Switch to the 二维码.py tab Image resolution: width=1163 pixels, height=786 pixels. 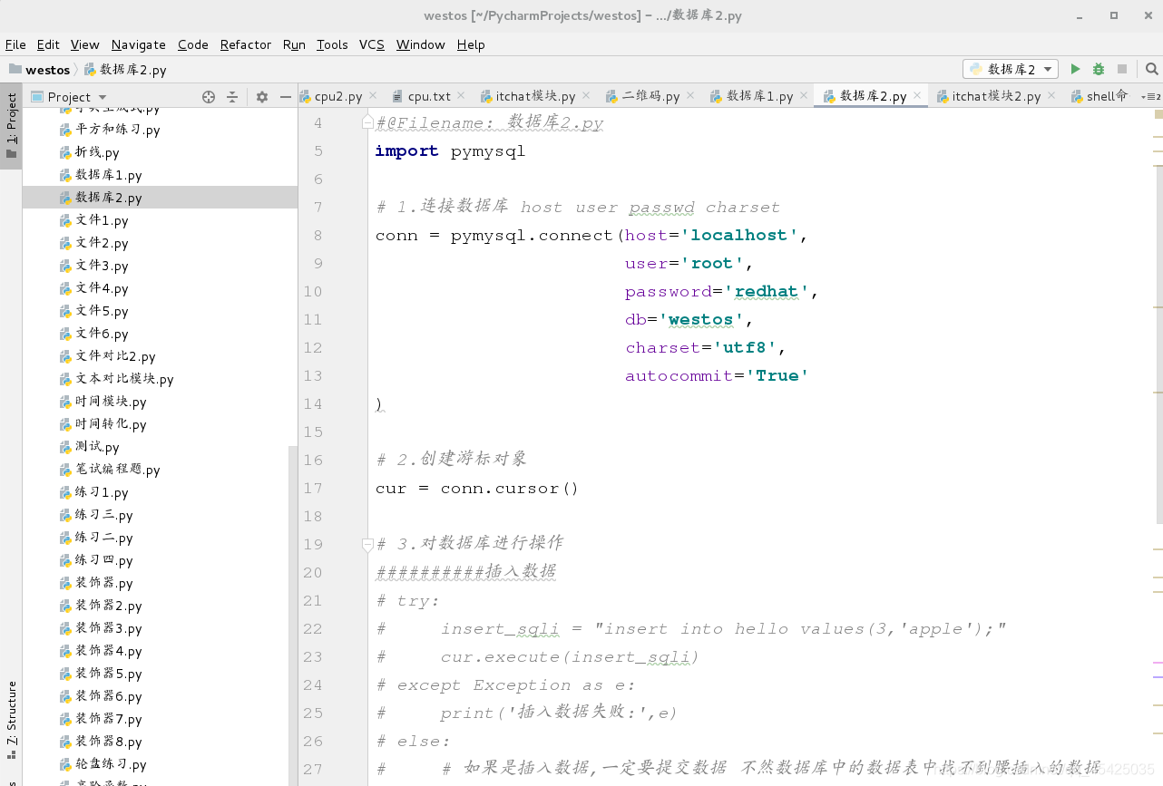pyautogui.click(x=650, y=96)
